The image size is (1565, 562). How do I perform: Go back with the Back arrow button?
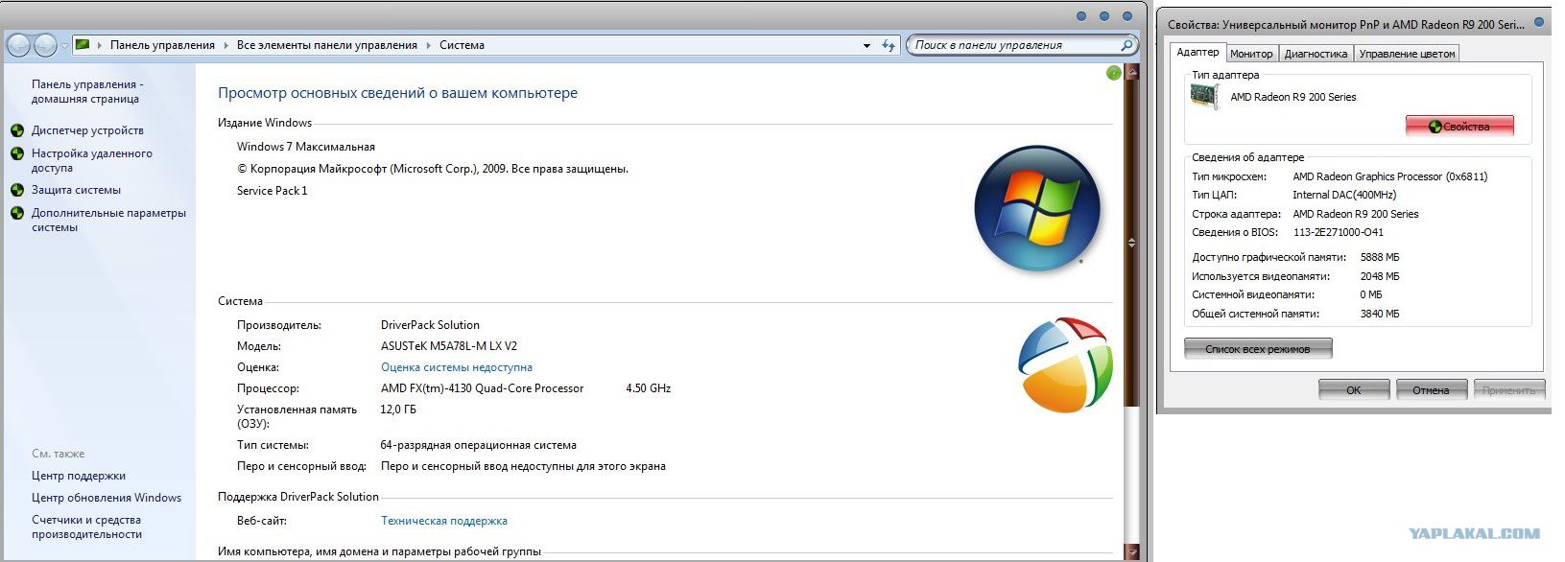tap(19, 45)
